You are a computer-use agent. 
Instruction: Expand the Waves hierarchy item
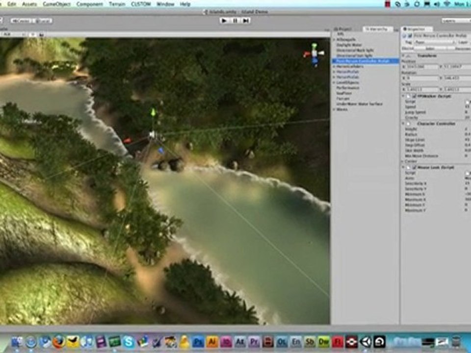(334, 109)
